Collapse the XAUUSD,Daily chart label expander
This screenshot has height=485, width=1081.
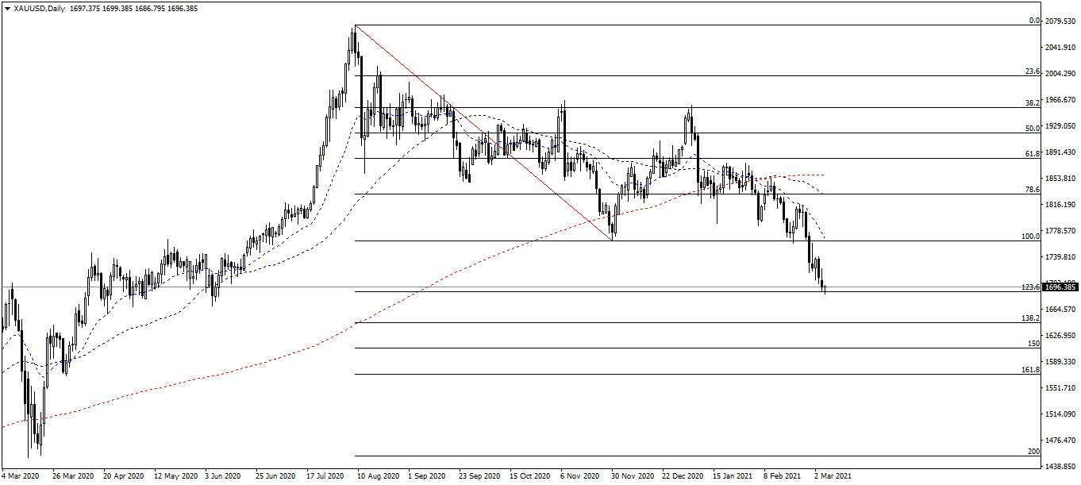(x=6, y=9)
